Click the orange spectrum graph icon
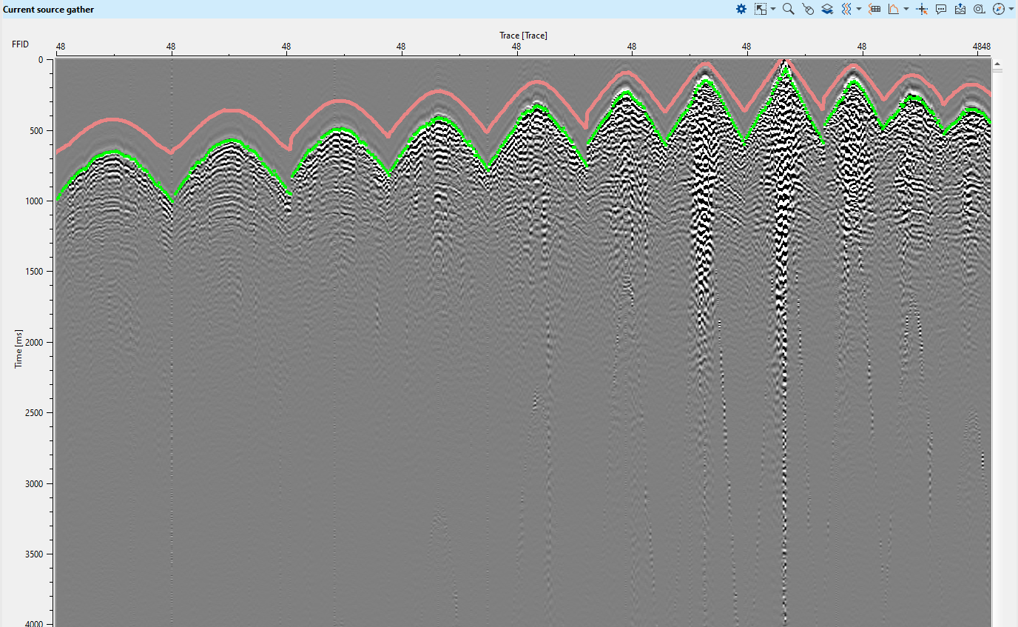1018x627 pixels. 894,10
